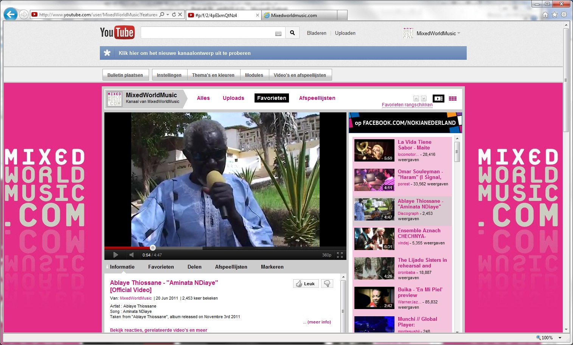The width and height of the screenshot is (573, 345).
Task: Click the thumbs up Leuk button
Action: (306, 284)
